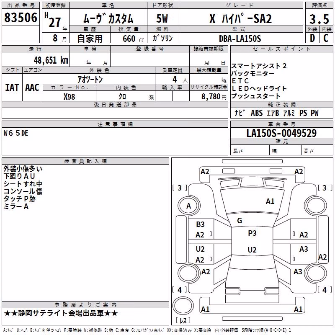Click the 検査員記入欄 header
The width and height of the screenshot is (335, 335).
(x=85, y=161)
